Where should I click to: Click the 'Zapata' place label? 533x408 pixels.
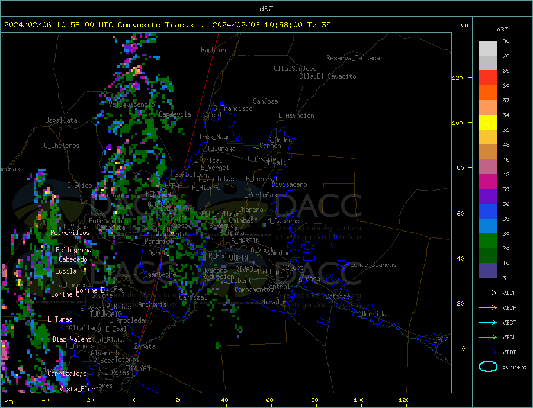(x=145, y=347)
